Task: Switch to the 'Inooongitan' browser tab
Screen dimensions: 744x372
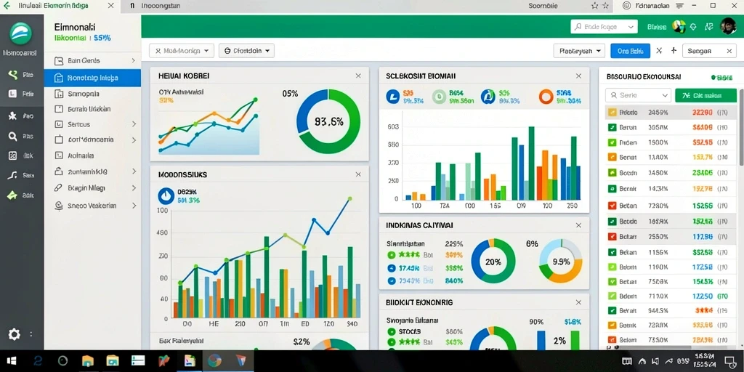Action: click(161, 6)
